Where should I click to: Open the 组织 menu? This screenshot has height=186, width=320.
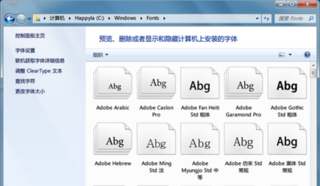tap(101, 55)
